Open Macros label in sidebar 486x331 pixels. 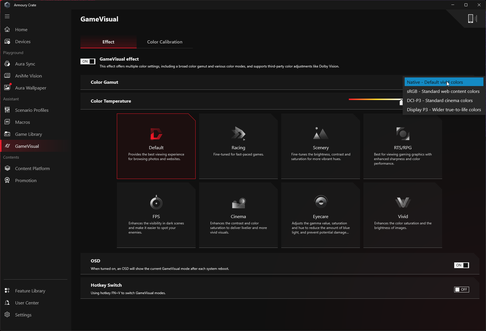[x=22, y=122]
